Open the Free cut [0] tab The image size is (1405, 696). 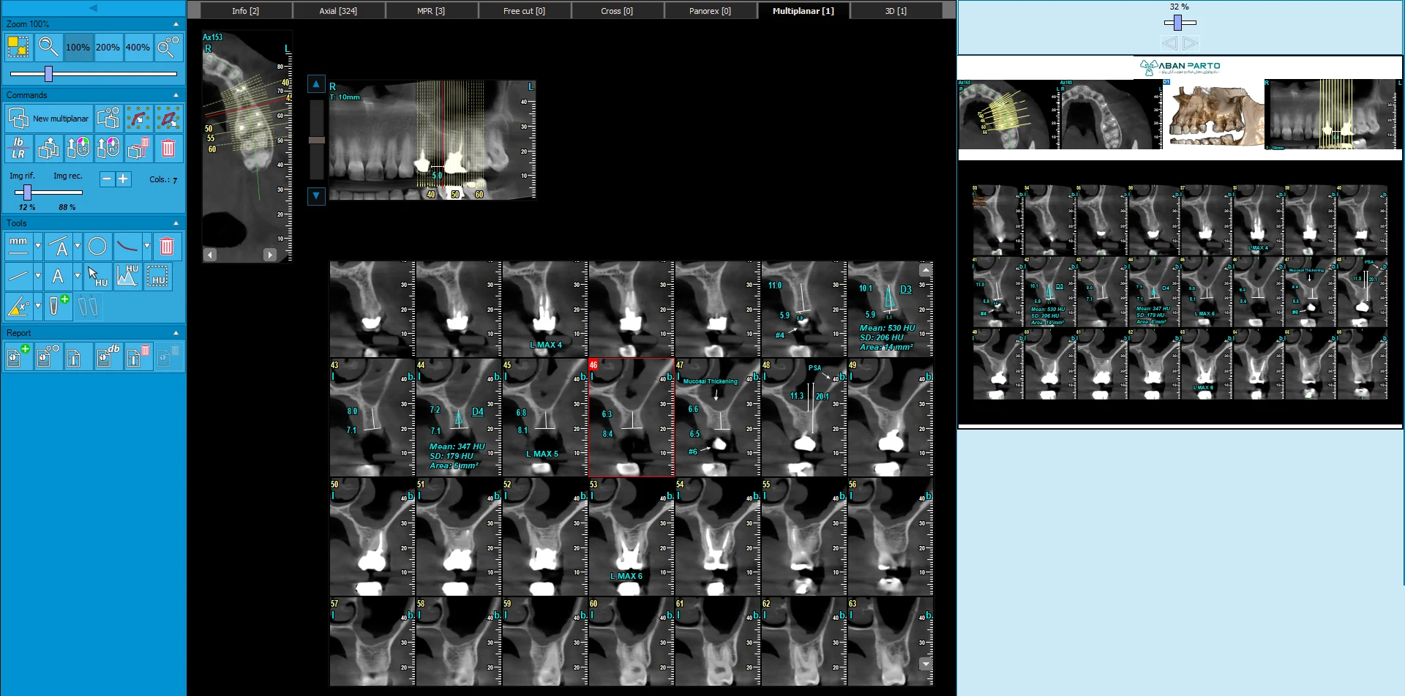pyautogui.click(x=524, y=11)
